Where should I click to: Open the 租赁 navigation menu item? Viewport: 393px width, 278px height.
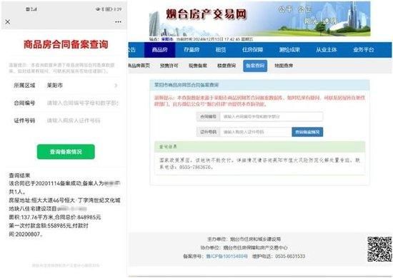[x=221, y=50]
